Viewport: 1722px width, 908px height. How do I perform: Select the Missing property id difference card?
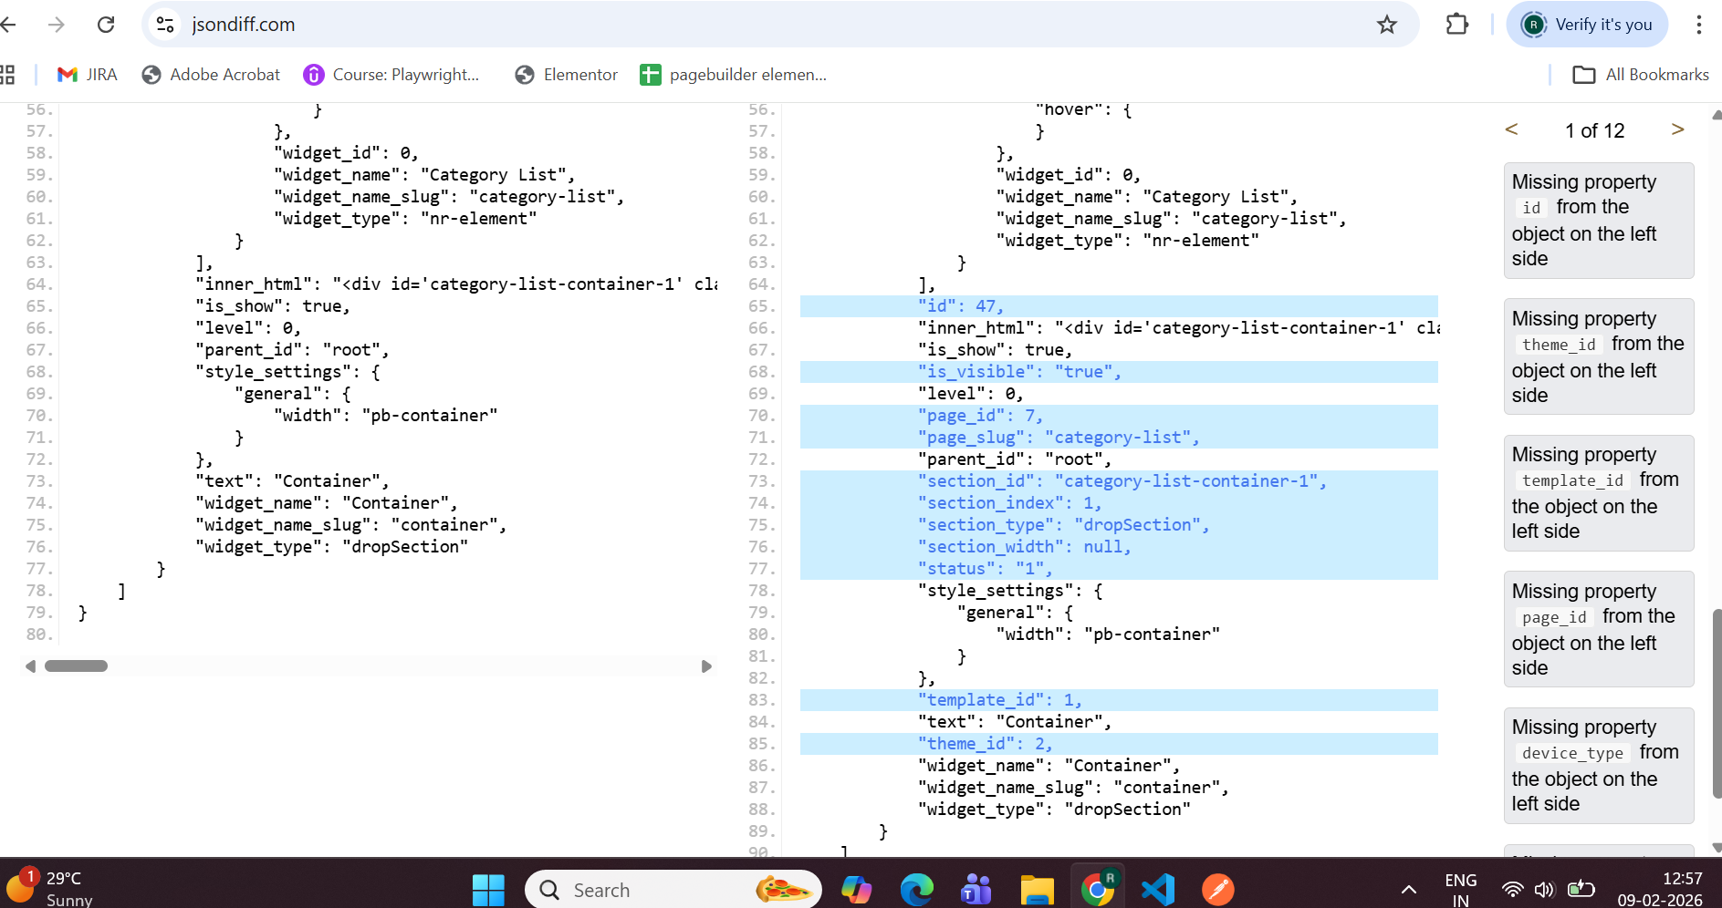tap(1599, 221)
